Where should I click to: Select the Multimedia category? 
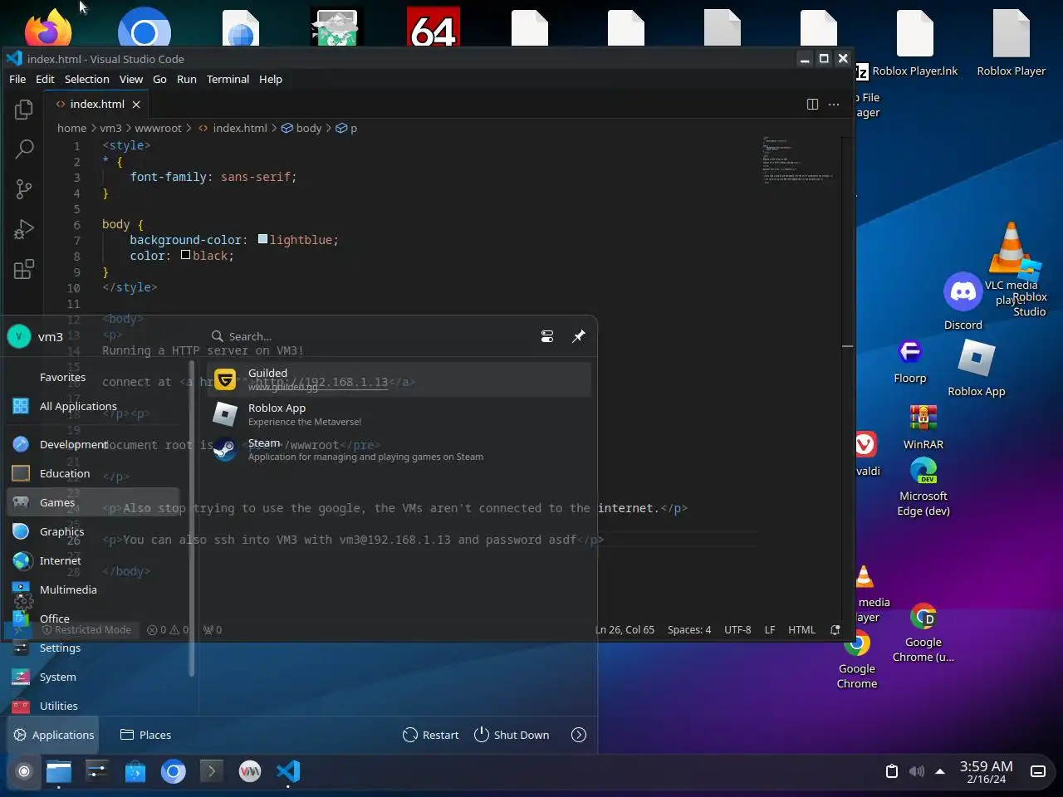pos(93,589)
